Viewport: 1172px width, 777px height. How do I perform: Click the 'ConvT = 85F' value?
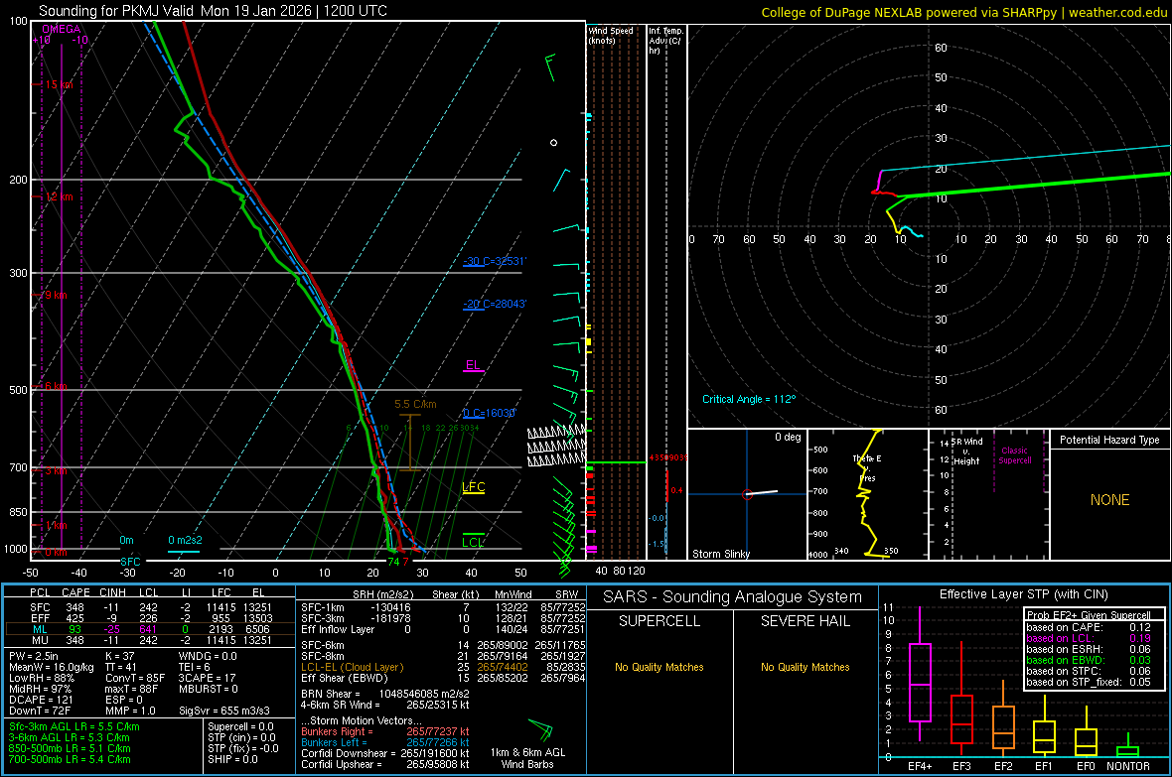pos(135,679)
